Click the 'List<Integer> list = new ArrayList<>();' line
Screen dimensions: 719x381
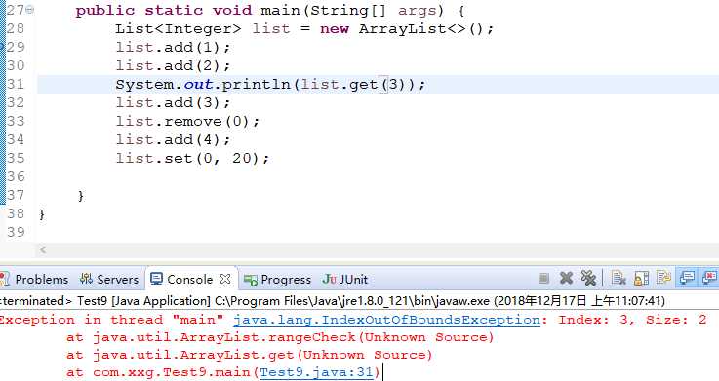(304, 29)
